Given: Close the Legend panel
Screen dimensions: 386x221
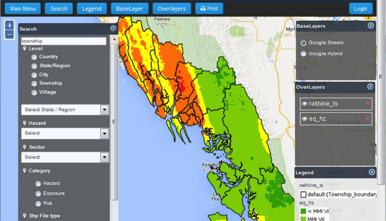Looking at the screenshot, I should coord(371,172).
